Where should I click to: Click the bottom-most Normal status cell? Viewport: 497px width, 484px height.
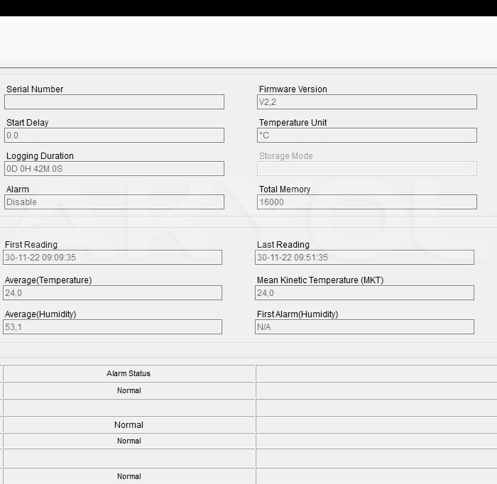tap(129, 476)
